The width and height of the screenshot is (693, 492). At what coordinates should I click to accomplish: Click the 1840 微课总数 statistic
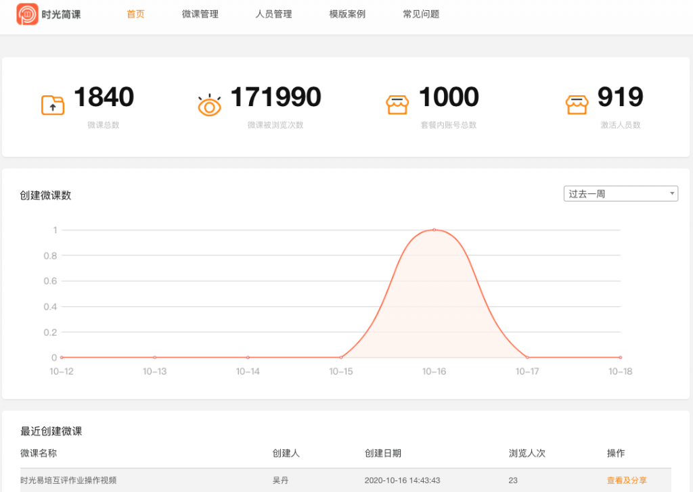pyautogui.click(x=104, y=98)
